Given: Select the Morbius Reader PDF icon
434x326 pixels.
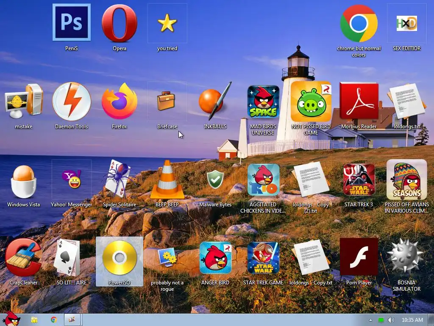Looking at the screenshot, I should [359, 101].
